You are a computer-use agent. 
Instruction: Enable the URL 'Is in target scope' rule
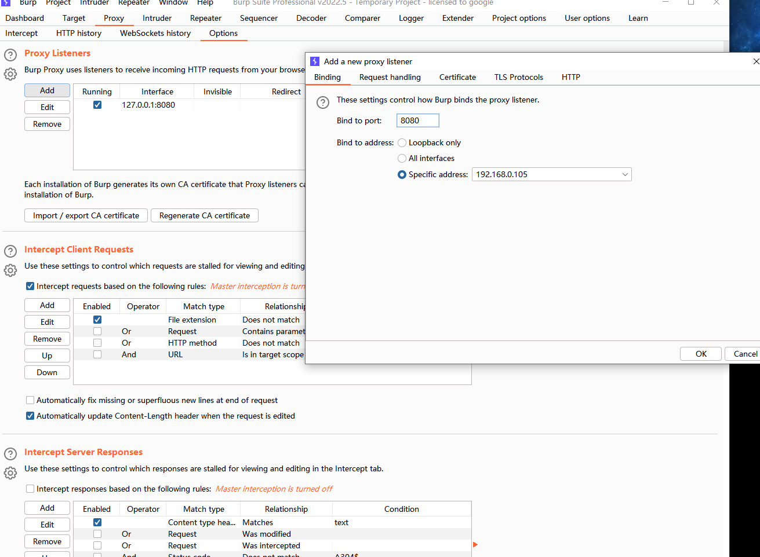pyautogui.click(x=97, y=354)
